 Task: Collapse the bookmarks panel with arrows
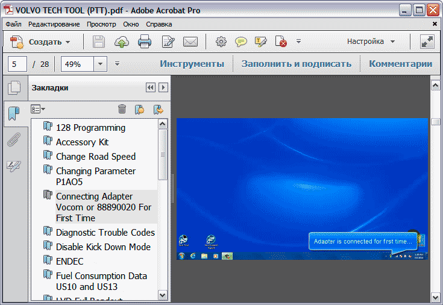click(151, 88)
